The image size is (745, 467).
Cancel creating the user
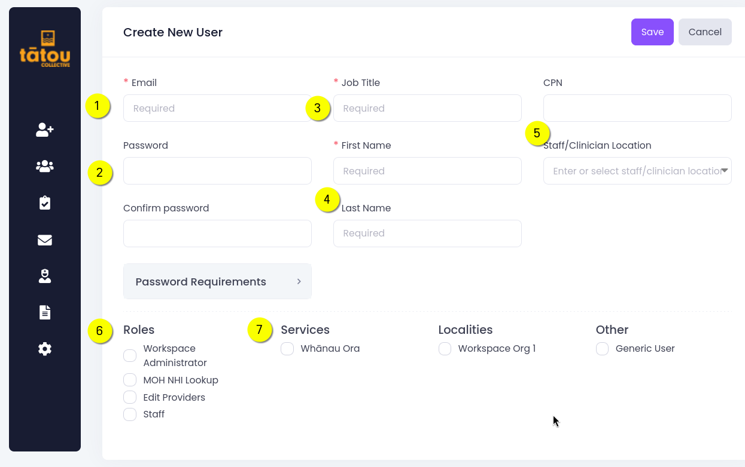point(705,32)
